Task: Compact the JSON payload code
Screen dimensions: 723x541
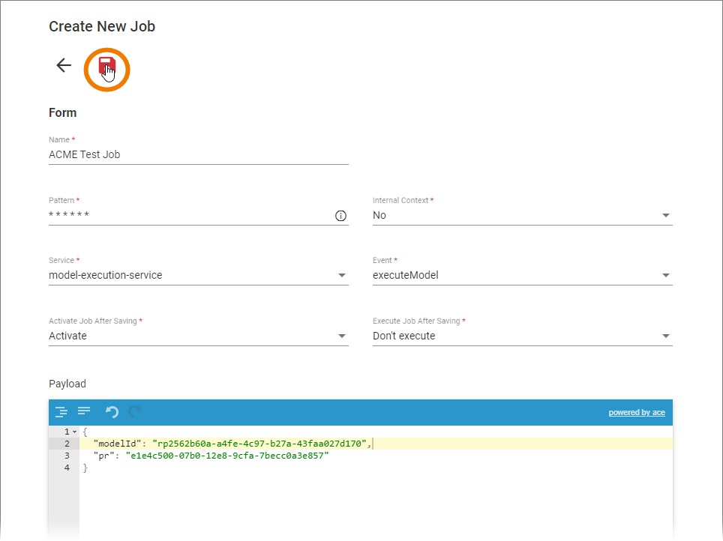Action: coord(84,411)
